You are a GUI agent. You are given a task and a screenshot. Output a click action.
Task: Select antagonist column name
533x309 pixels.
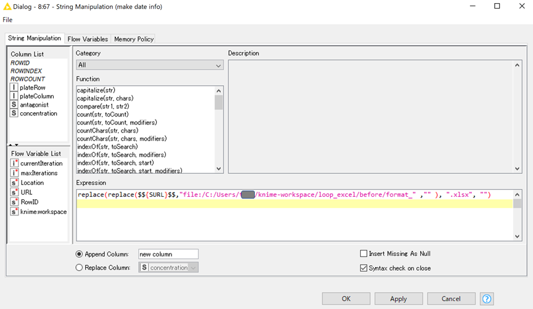click(x=34, y=105)
